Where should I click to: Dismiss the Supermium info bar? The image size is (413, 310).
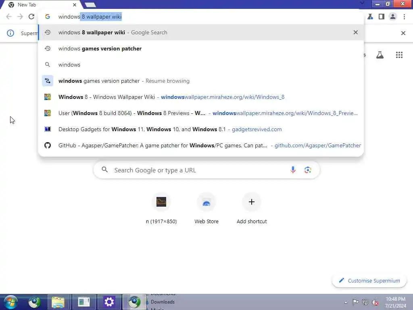coord(403,33)
